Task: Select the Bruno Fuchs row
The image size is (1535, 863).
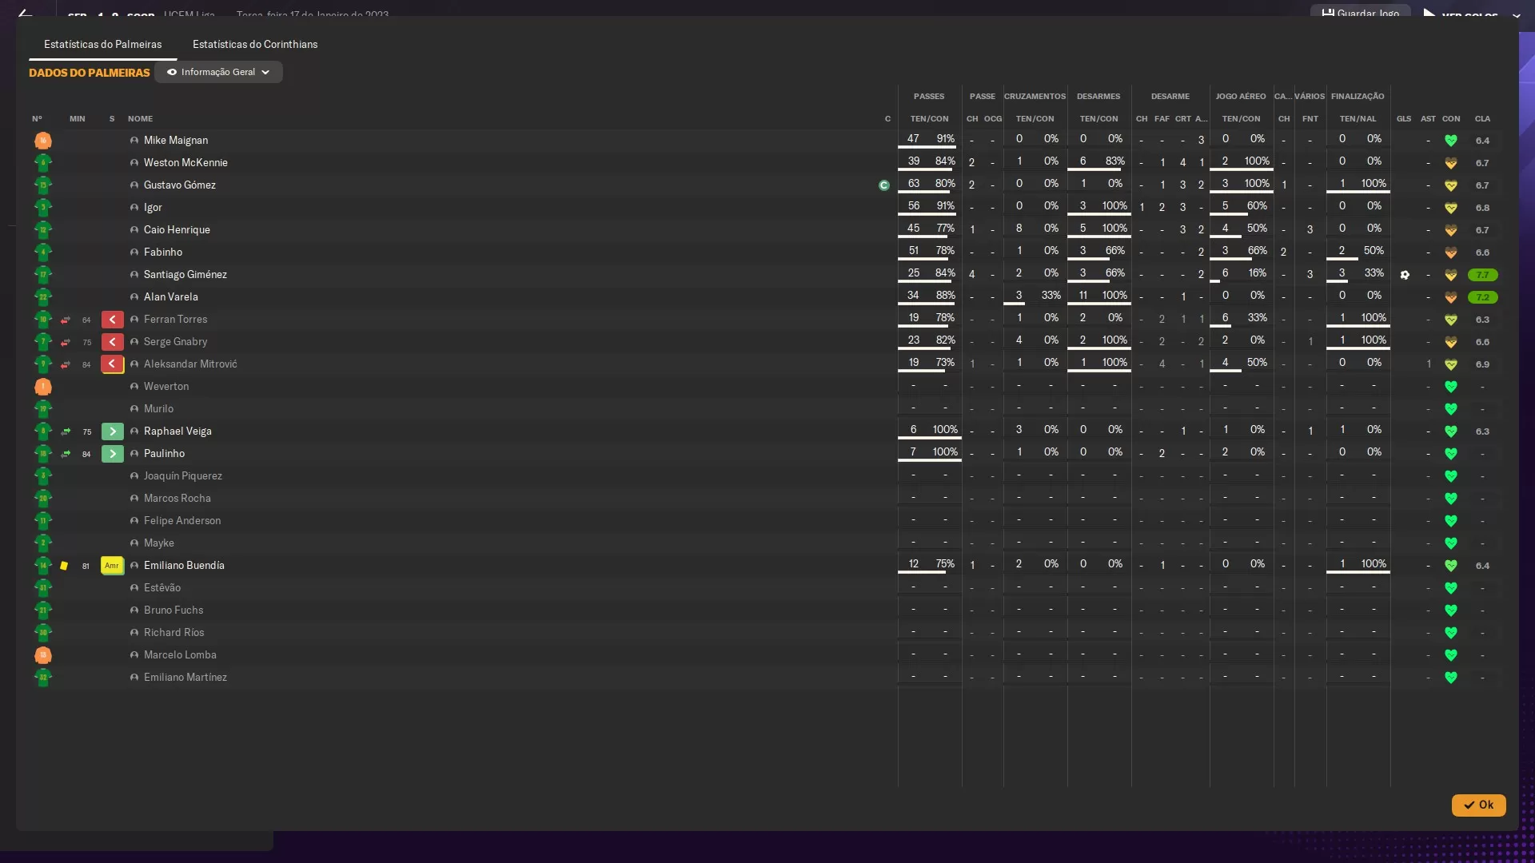Action: [766, 610]
